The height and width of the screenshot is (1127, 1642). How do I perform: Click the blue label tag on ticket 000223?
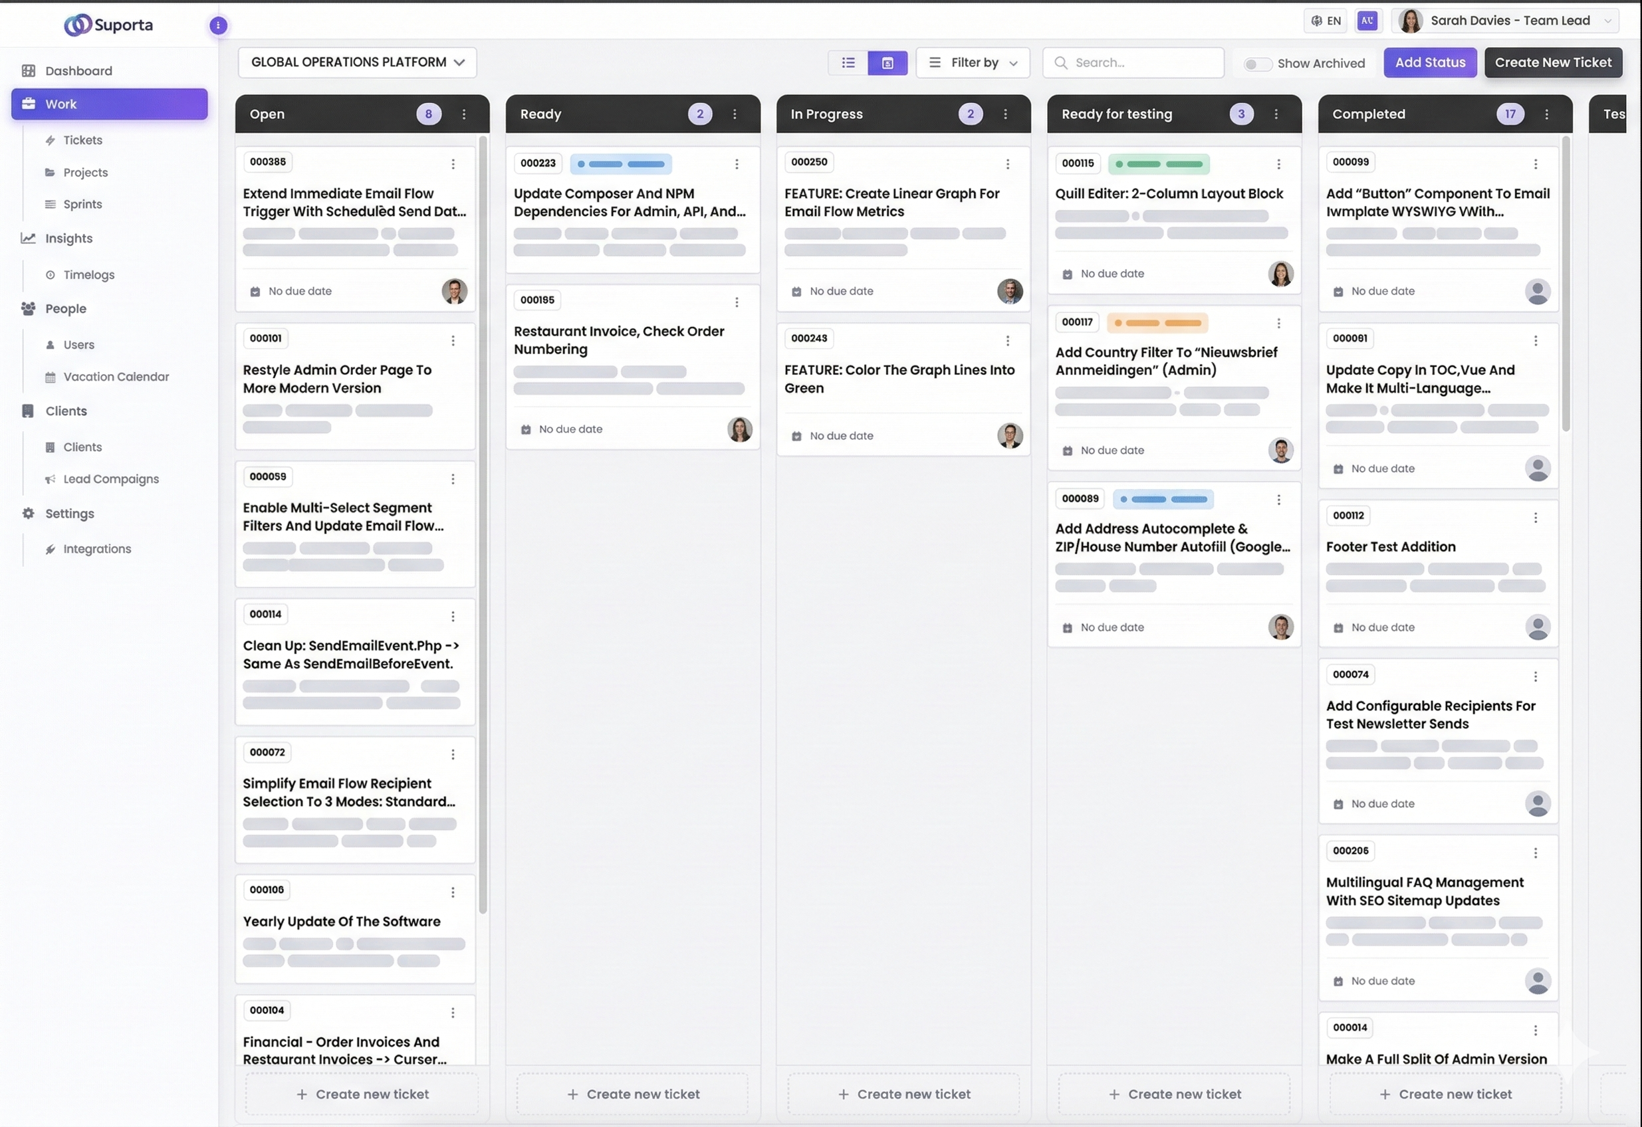(x=620, y=164)
